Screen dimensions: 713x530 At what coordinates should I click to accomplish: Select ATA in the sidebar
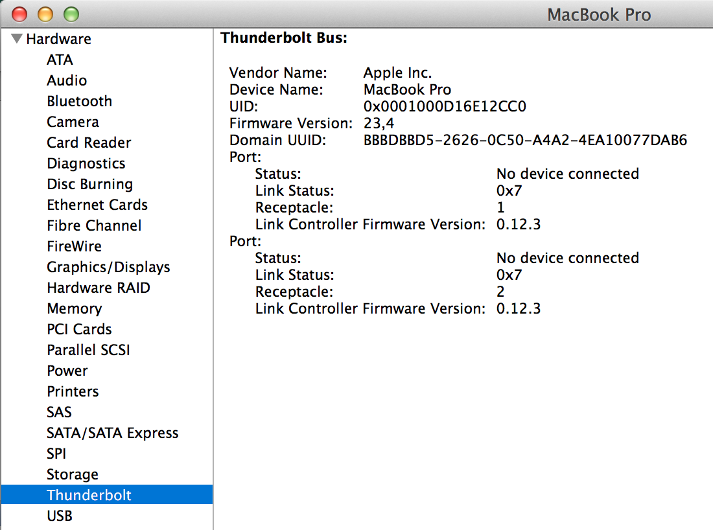tap(60, 60)
